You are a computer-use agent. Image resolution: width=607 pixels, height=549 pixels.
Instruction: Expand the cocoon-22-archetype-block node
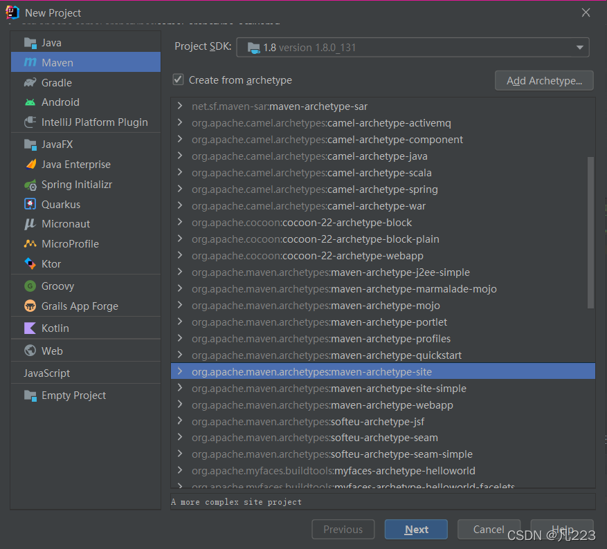tap(180, 223)
